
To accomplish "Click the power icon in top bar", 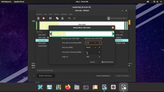I will click(x=161, y=2).
